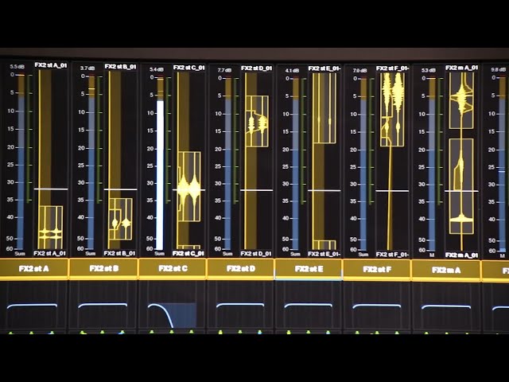This screenshot has width=509, height=382.
Task: Select the FX2 st F channel button
Action: tap(377, 270)
